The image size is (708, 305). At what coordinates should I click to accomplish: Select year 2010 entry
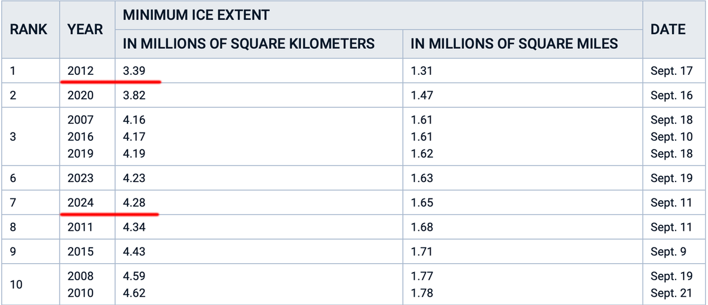[x=80, y=293]
